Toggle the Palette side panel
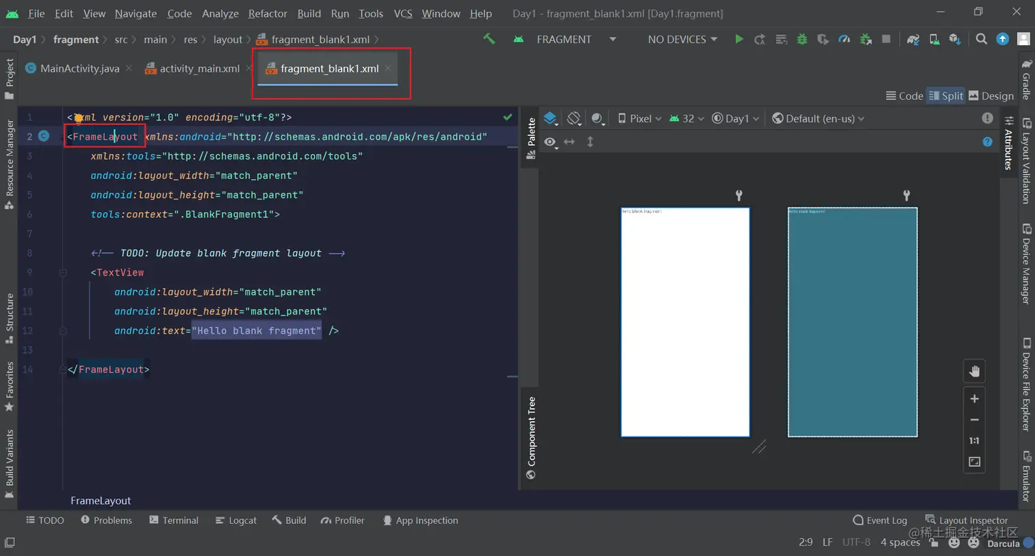Screen dimensions: 1035x556 pos(531,138)
